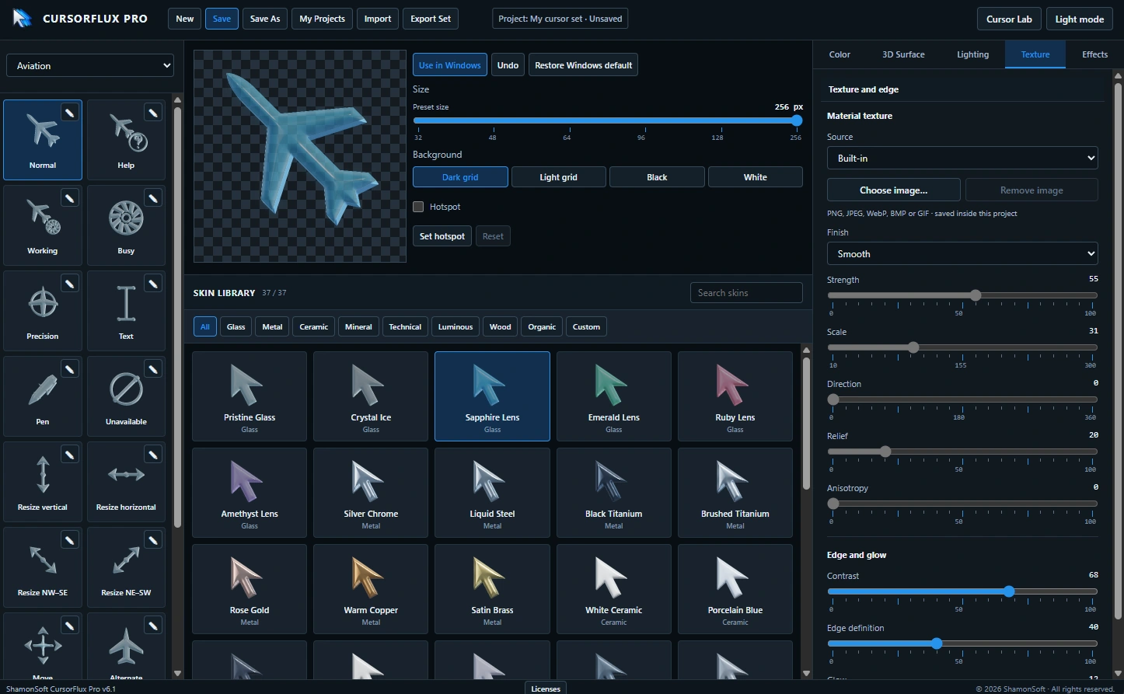Apply the Ruby Lens skin
This screenshot has width=1124, height=694.
[735, 396]
